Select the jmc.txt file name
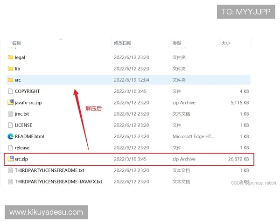 [x=22, y=114]
